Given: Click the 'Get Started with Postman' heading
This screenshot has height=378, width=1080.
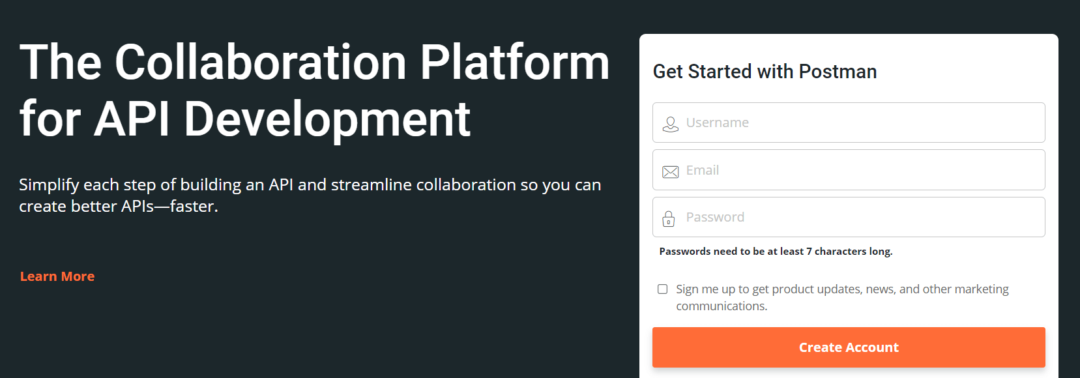Looking at the screenshot, I should pos(765,72).
